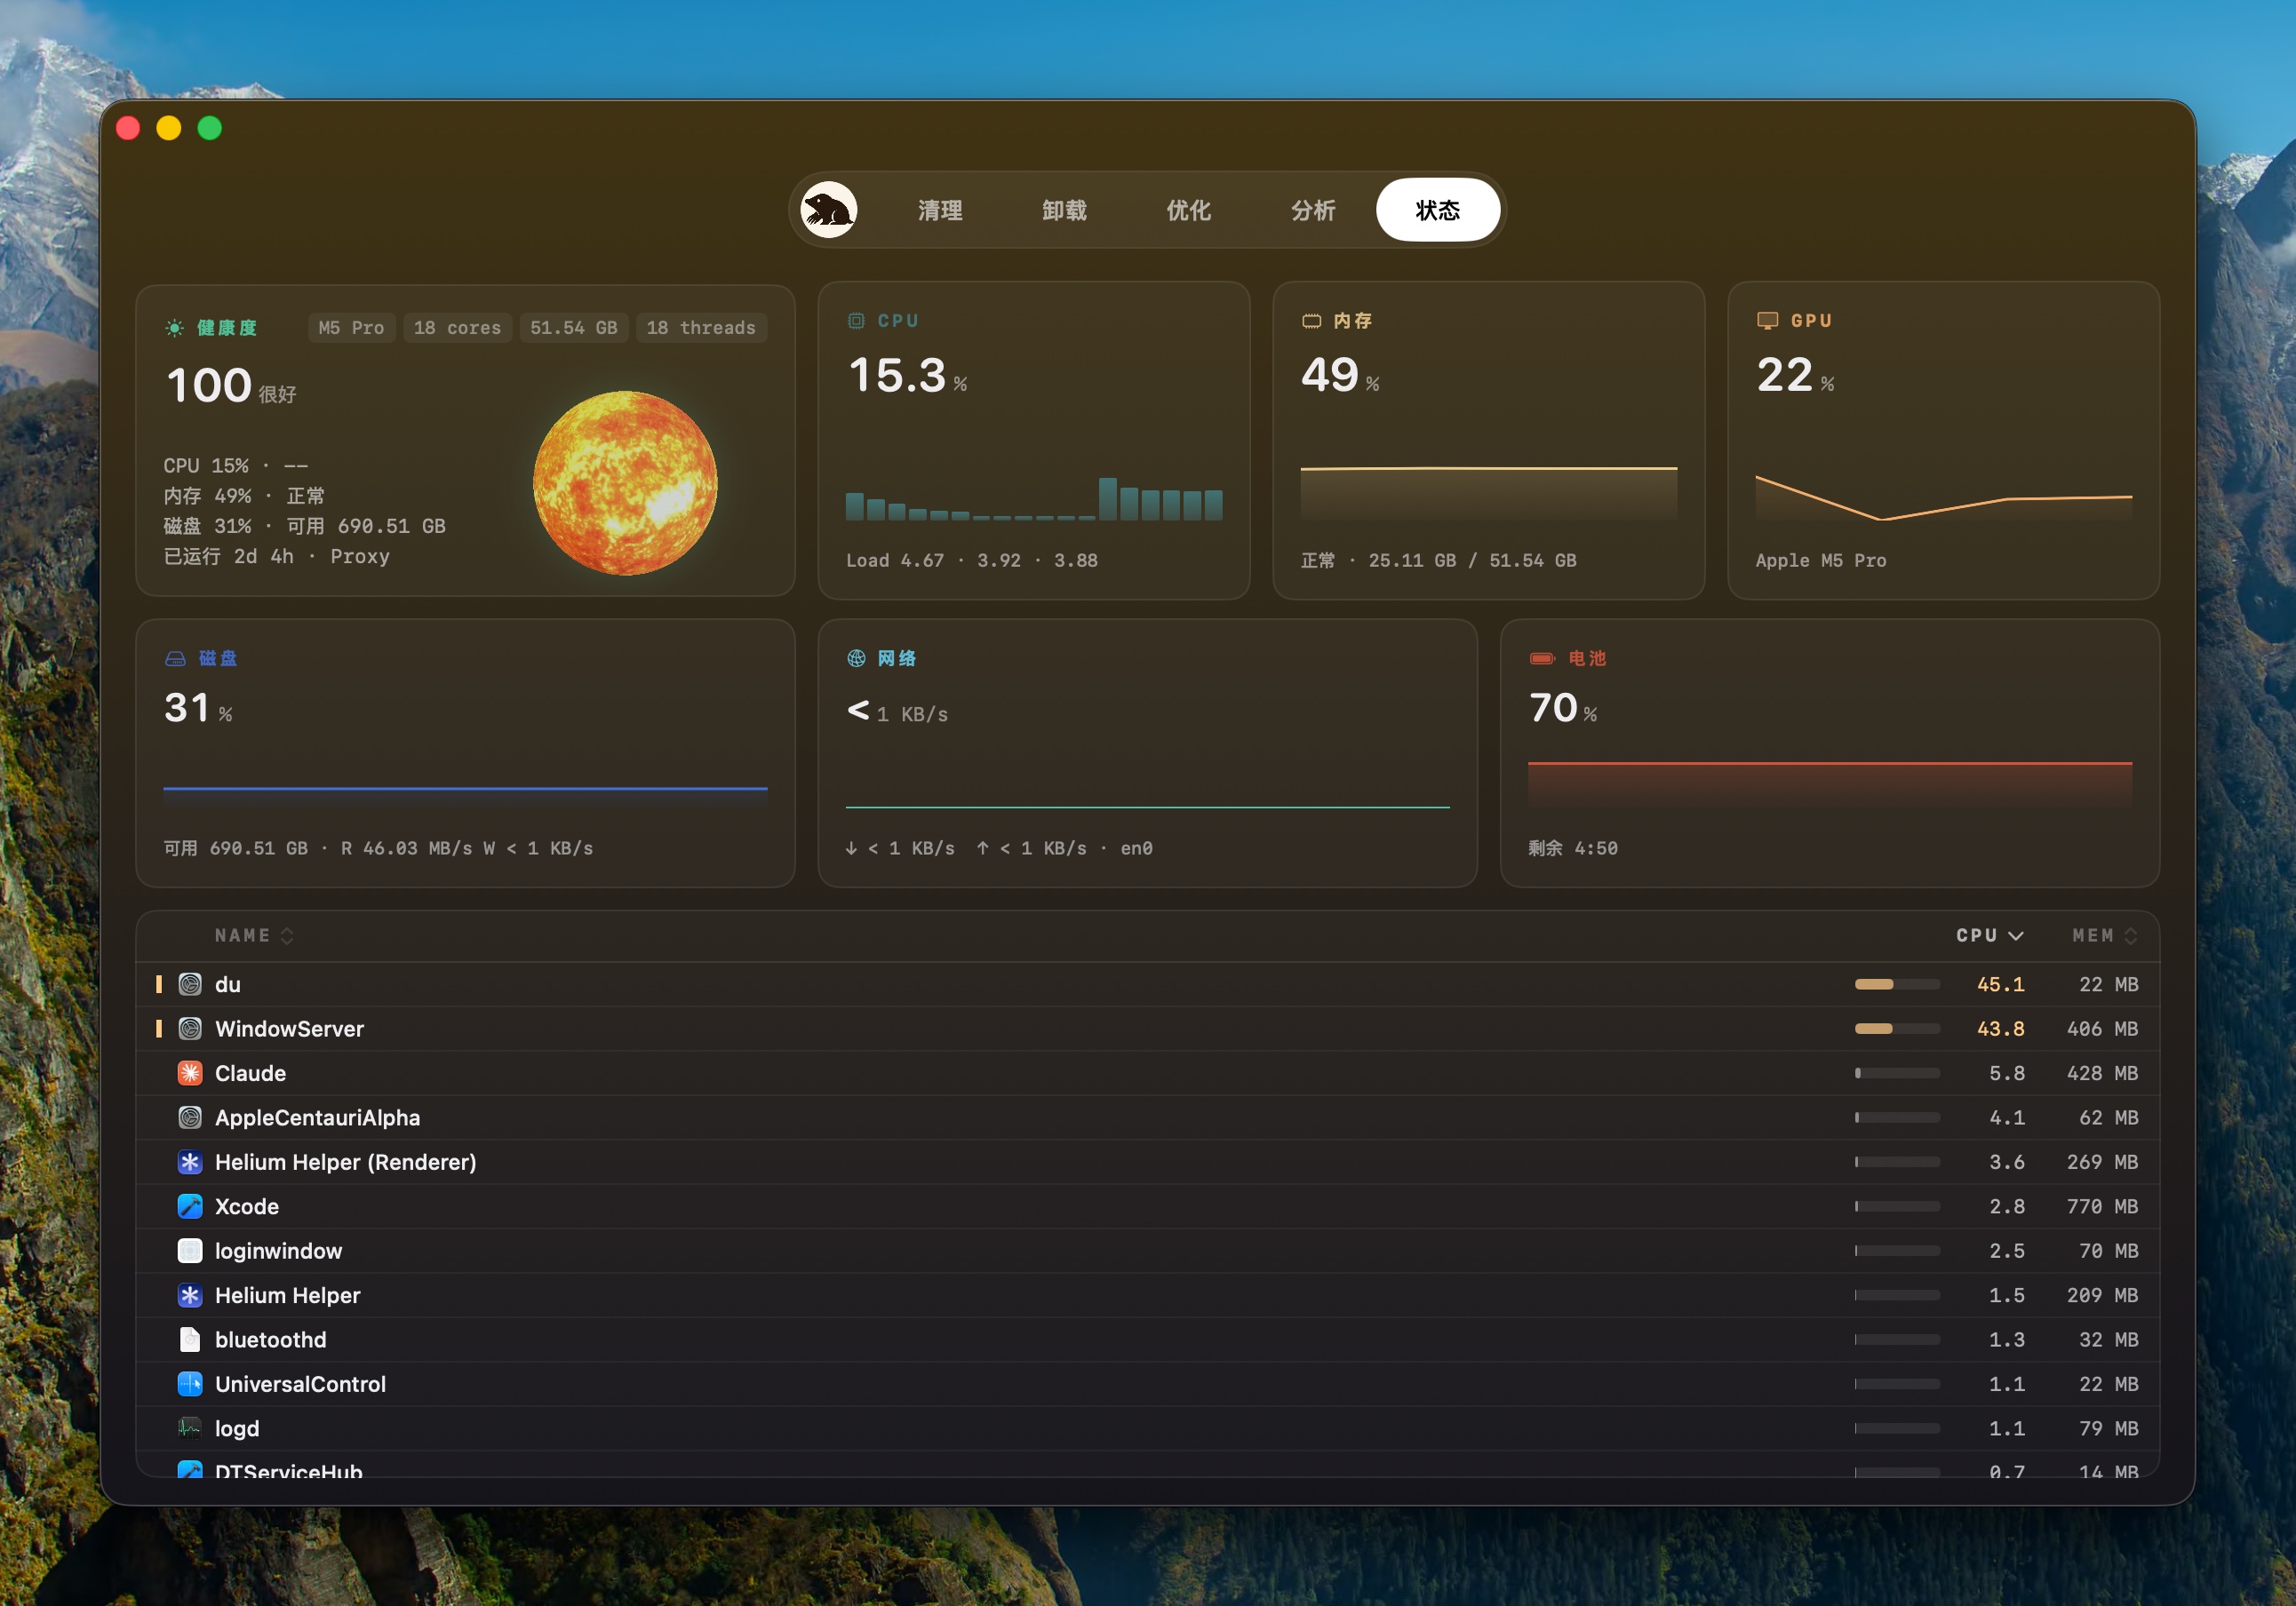The width and height of the screenshot is (2296, 1606).
Task: Switch to the 优化 tab
Action: click(x=1188, y=210)
